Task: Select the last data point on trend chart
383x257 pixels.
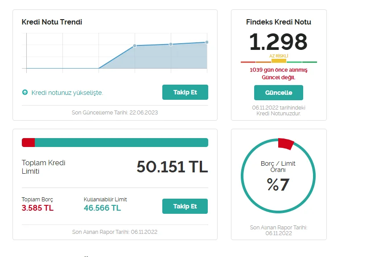Action: [206, 42]
